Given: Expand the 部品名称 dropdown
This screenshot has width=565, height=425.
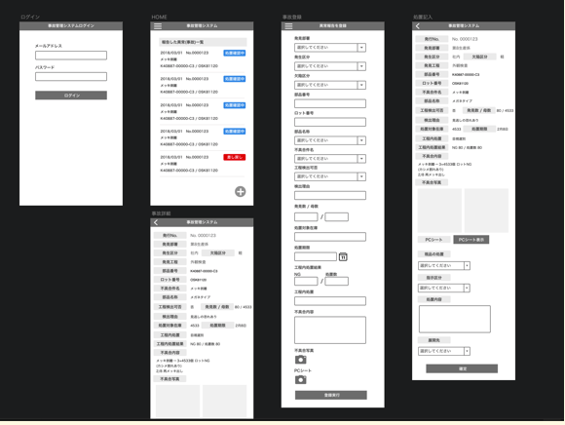Looking at the screenshot, I should [330, 140].
